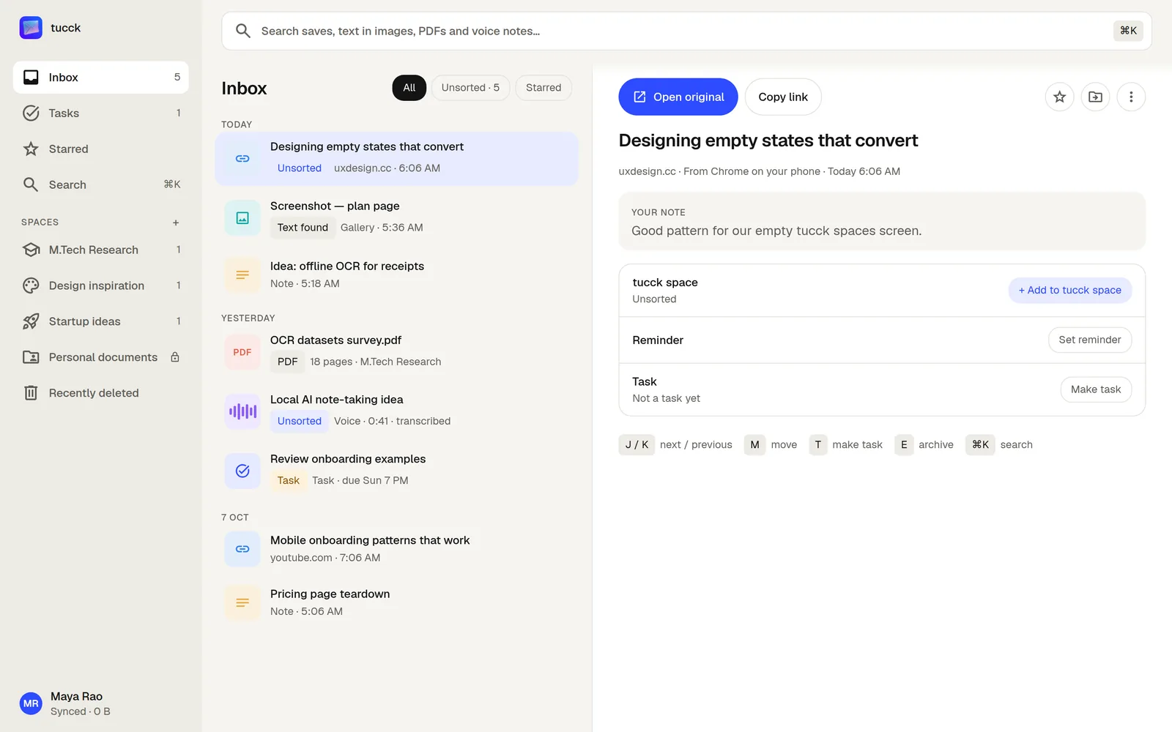The width and height of the screenshot is (1172, 732).
Task: Open the Startup ideas space
Action: tap(100, 322)
